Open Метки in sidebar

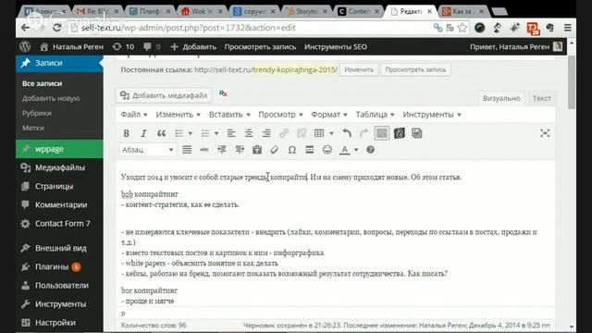[x=33, y=128]
